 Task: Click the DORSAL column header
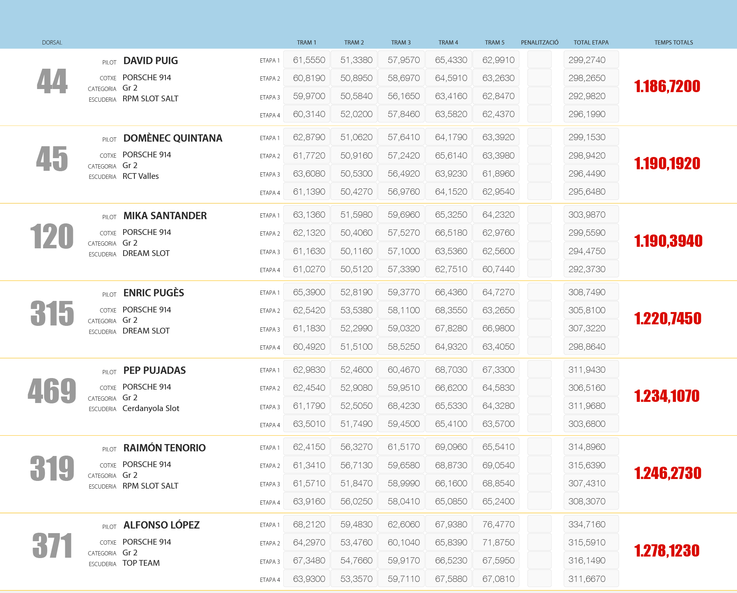tap(52, 43)
